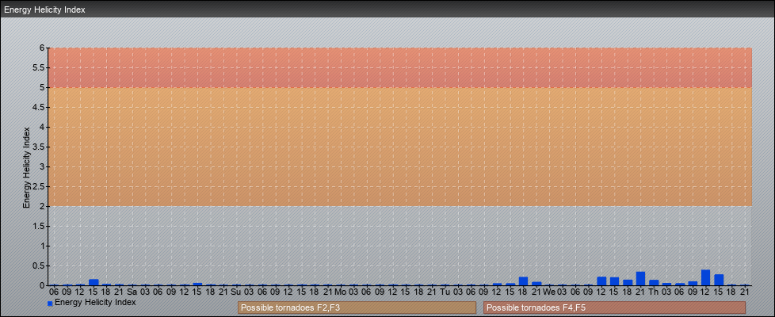Click the tallest blue bar at Thursday 12
Screen dimensions: 775x317
(x=705, y=277)
